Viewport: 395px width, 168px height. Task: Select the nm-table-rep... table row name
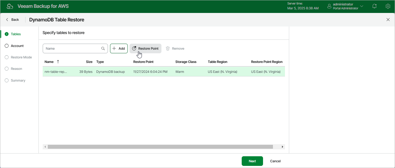[x=56, y=72]
